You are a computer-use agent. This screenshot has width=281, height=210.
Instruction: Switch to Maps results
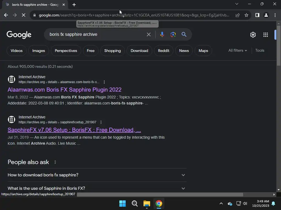point(203,51)
